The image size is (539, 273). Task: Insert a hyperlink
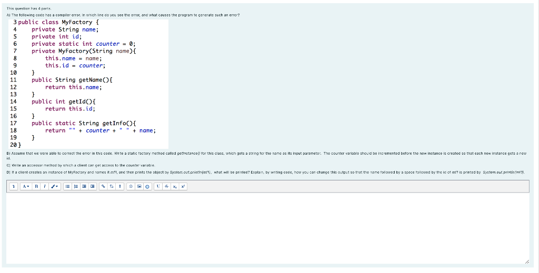104,186
